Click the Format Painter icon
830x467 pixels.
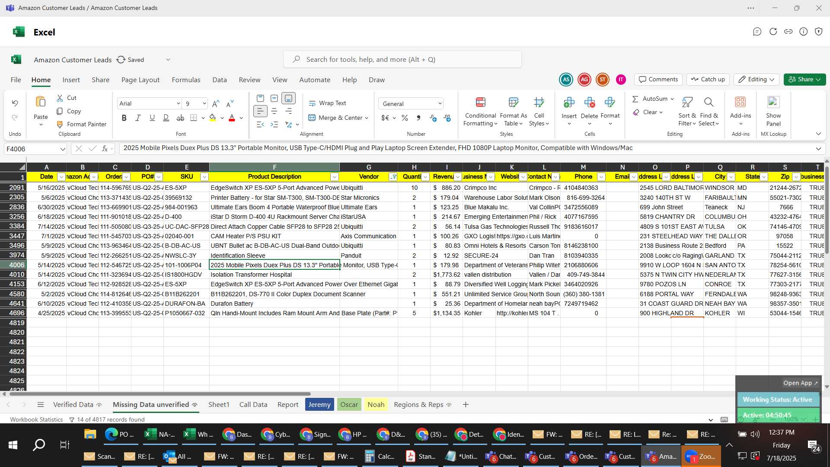(60, 125)
